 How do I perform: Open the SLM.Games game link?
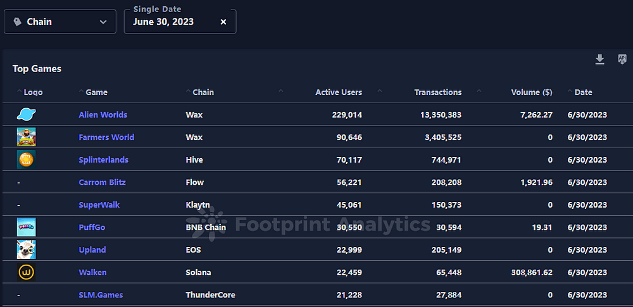coord(101,295)
